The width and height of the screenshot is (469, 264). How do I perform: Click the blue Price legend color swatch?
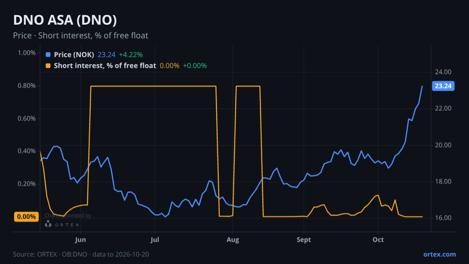(x=48, y=55)
